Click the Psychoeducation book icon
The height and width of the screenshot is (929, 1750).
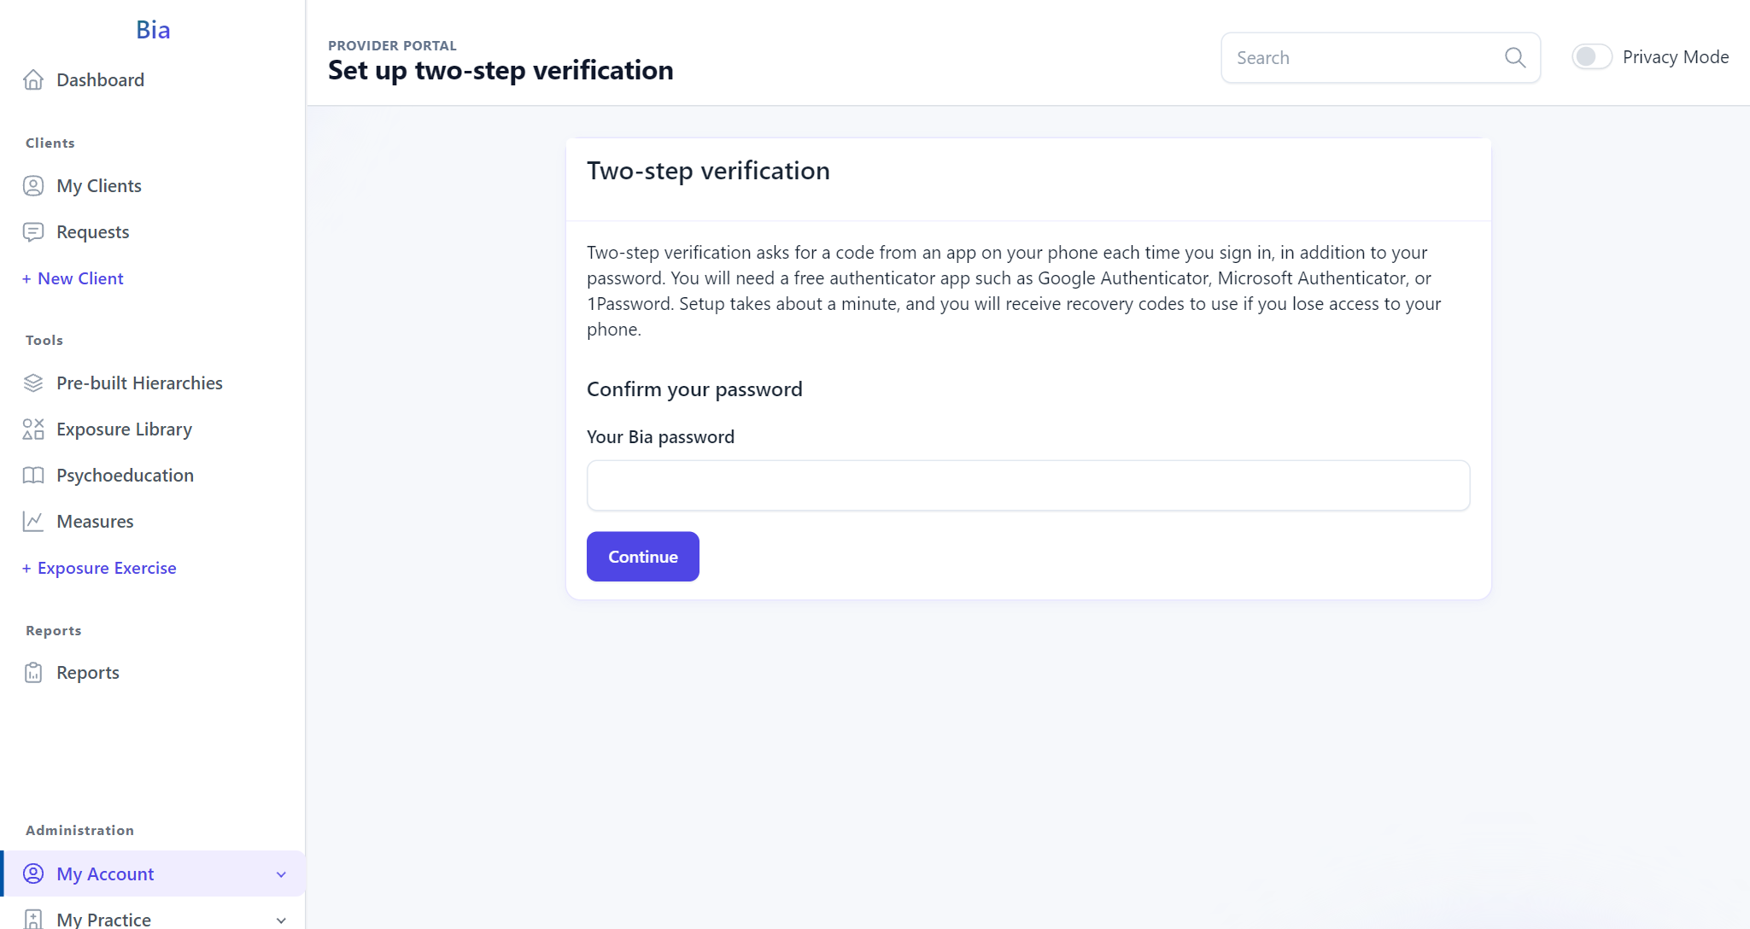click(33, 475)
